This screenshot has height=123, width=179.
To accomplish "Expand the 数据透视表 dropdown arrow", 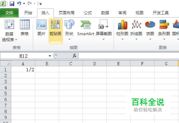I will coord(16,40).
